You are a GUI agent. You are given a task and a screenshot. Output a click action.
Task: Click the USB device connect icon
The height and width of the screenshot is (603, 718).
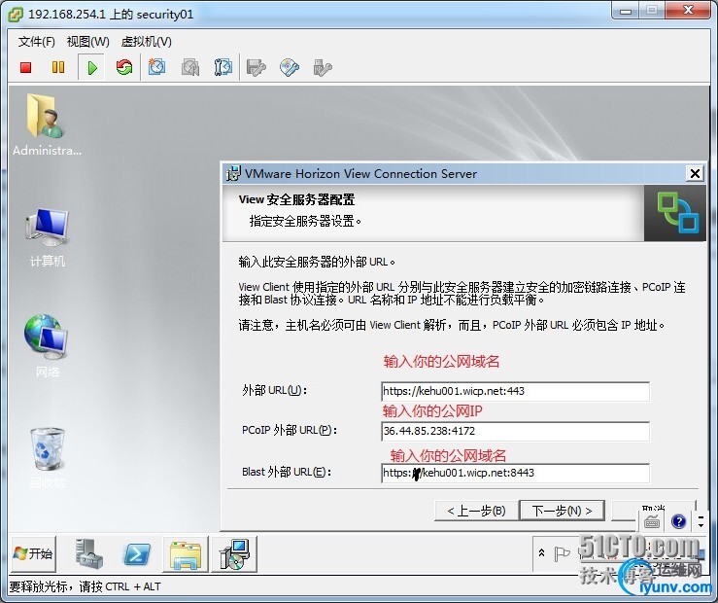pos(323,68)
